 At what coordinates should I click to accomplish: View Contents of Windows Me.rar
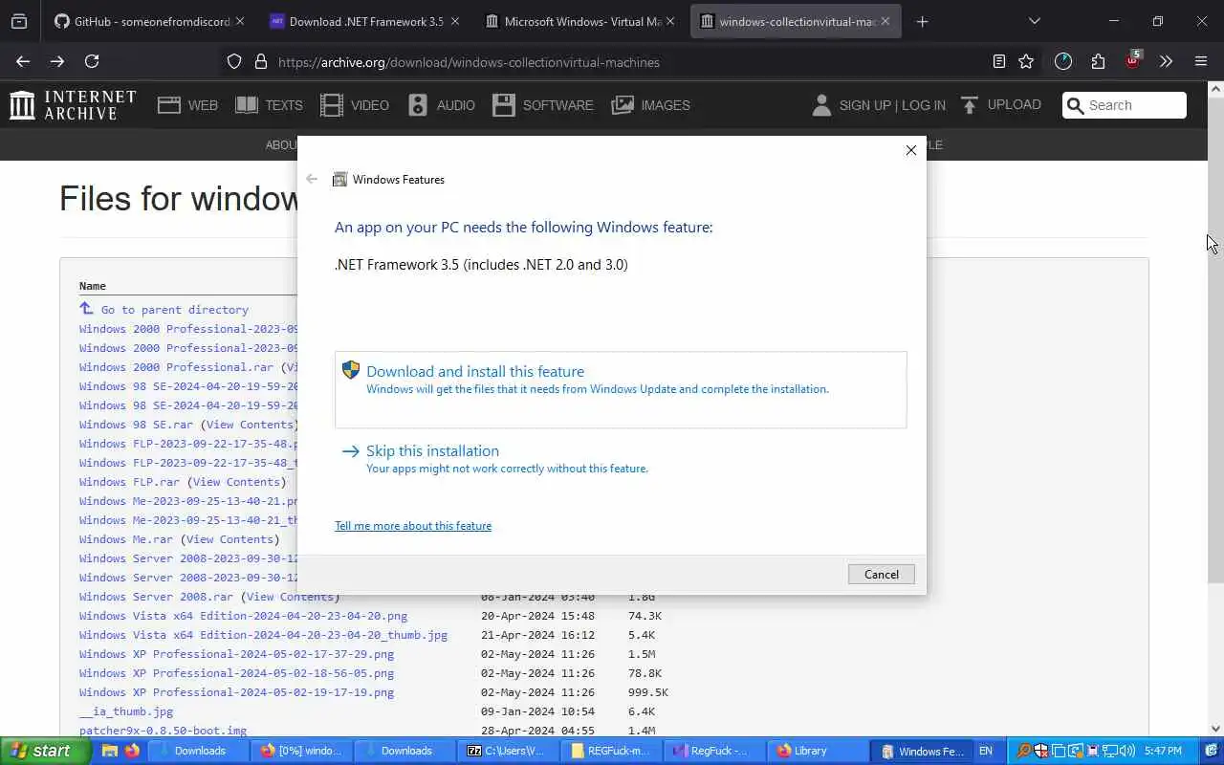pos(229,539)
